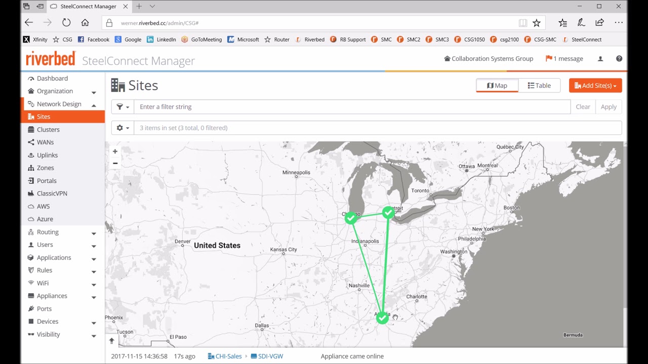Expand the Rules menu arrow
648x364 pixels.
tap(94, 271)
